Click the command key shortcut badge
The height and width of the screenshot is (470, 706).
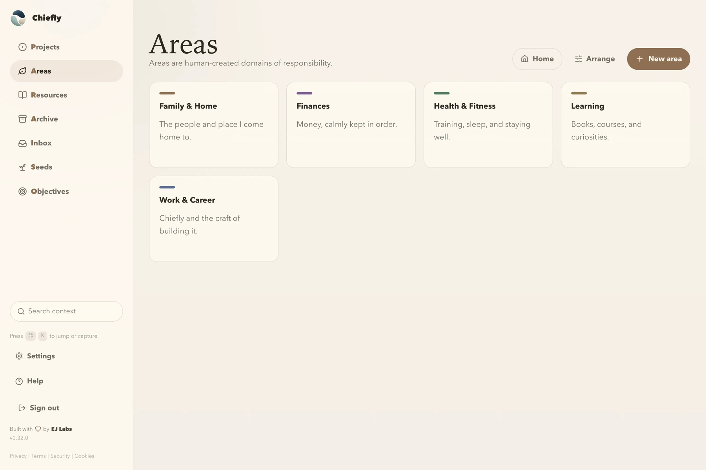tap(31, 336)
